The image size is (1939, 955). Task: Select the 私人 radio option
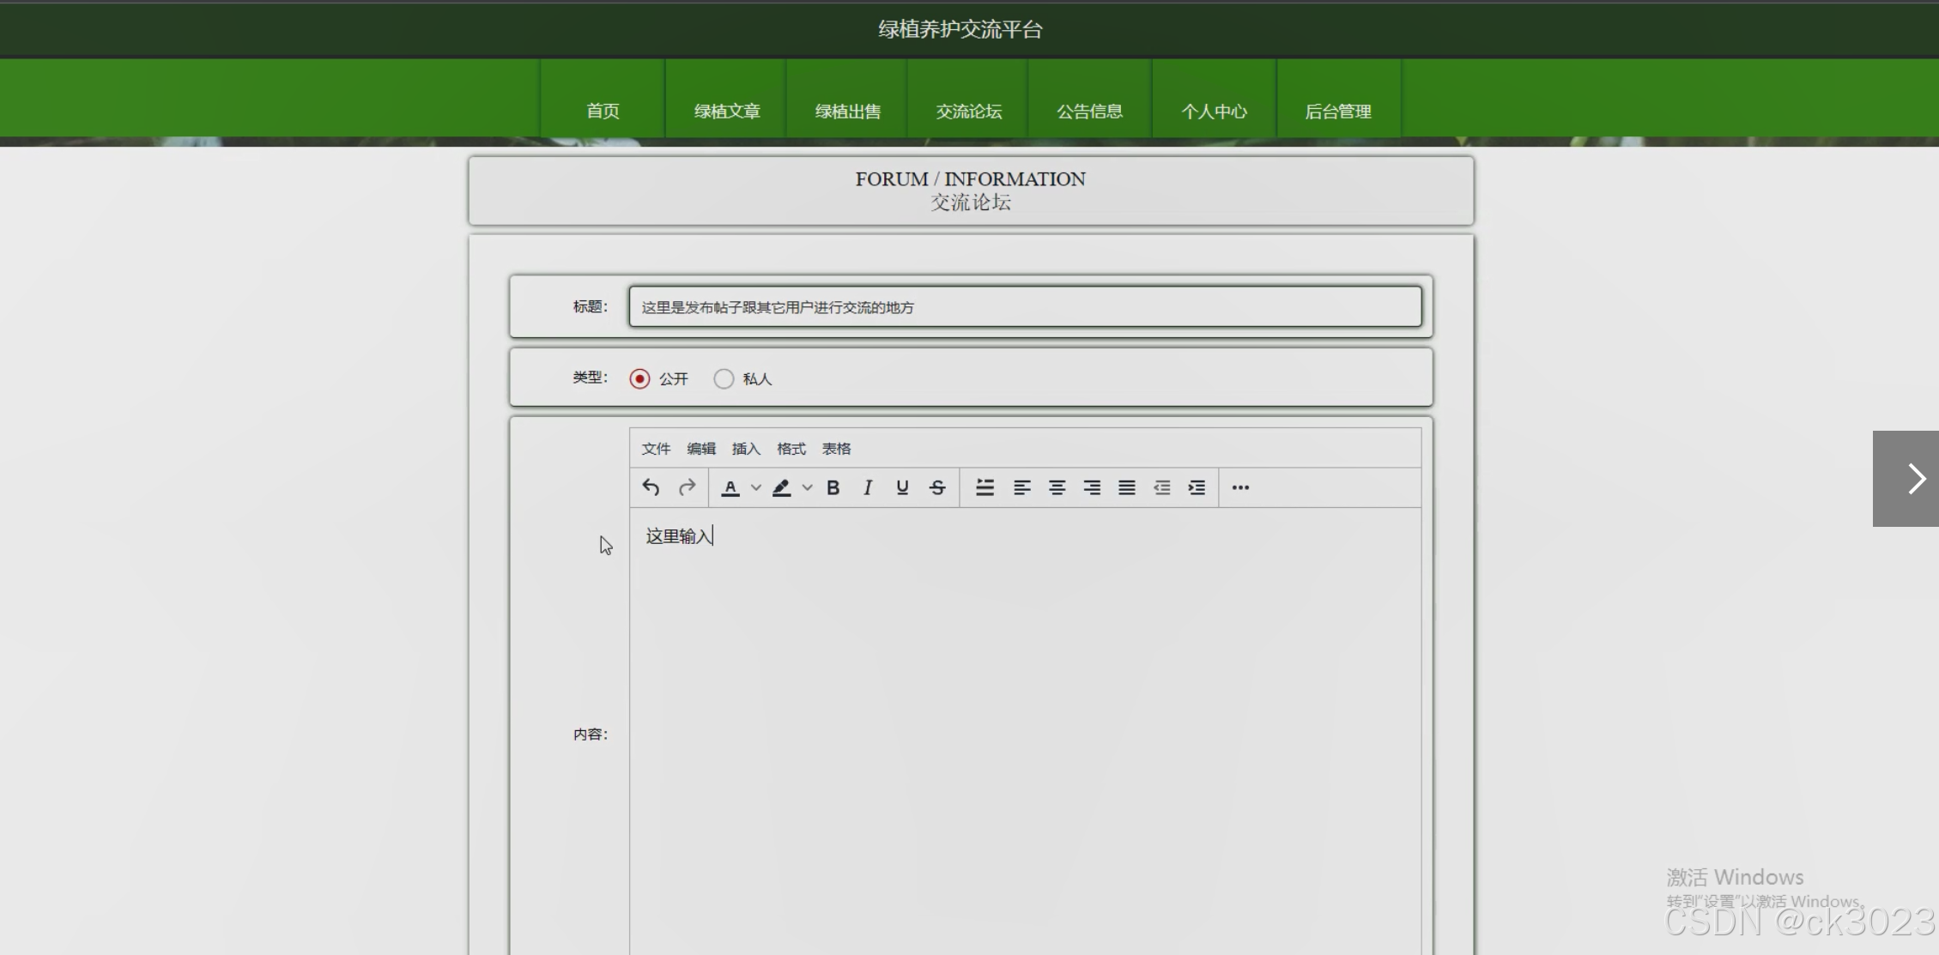coord(724,378)
